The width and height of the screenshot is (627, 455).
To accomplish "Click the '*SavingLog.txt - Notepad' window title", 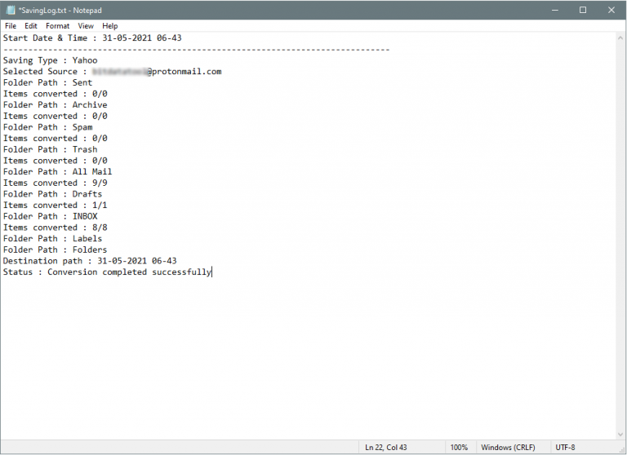I will coord(60,11).
